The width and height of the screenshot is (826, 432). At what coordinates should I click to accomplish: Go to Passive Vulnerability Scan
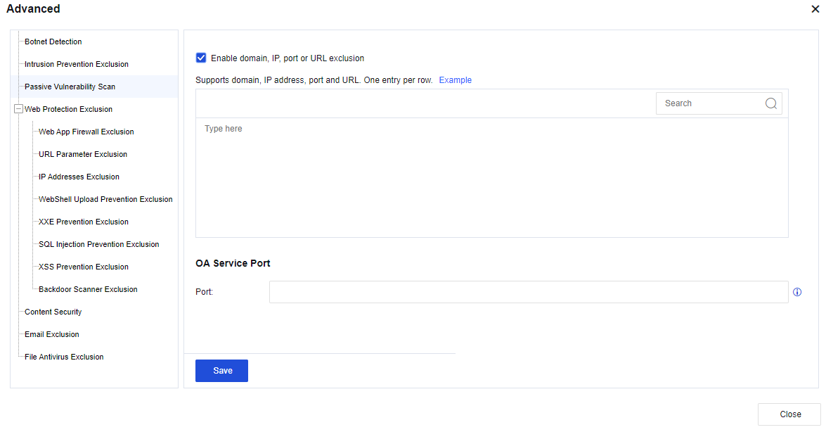point(70,87)
